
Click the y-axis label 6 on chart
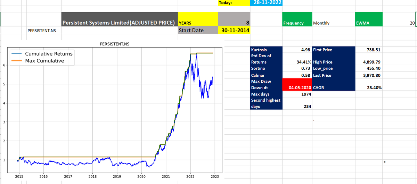pyautogui.click(x=4, y=65)
